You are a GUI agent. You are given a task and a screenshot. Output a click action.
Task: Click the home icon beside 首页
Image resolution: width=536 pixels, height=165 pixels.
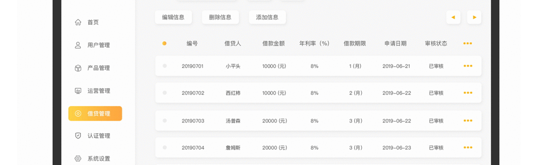click(x=78, y=22)
